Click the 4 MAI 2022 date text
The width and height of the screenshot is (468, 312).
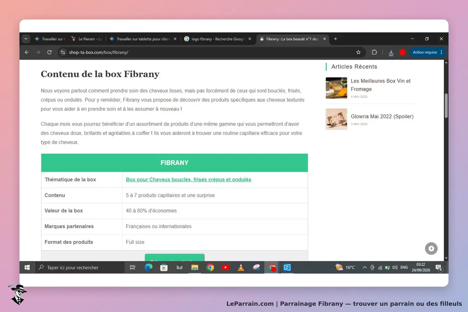359,97
